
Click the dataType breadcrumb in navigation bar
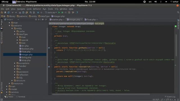point(44,16)
